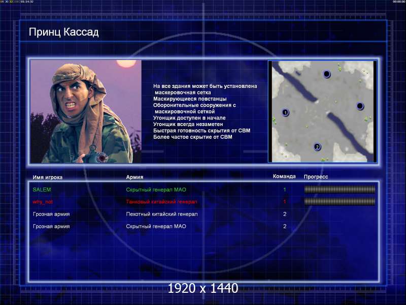Click start position marker 1 on minimap
Screen dimensions: 406x305
(x=285, y=112)
